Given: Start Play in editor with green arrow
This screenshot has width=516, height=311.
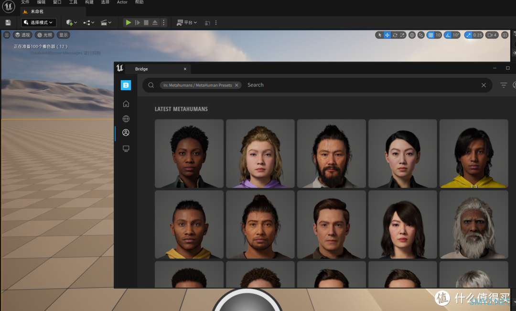Looking at the screenshot, I should pos(129,22).
